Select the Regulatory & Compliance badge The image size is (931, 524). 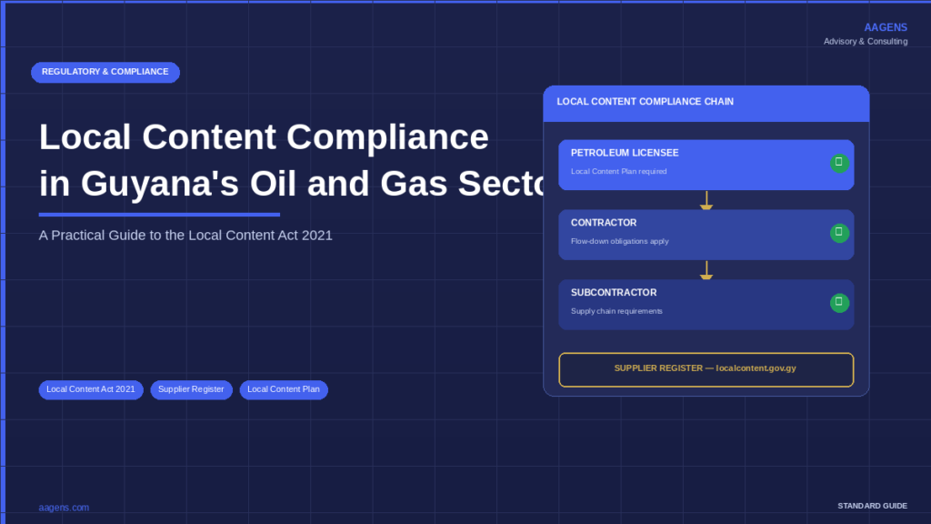(105, 72)
